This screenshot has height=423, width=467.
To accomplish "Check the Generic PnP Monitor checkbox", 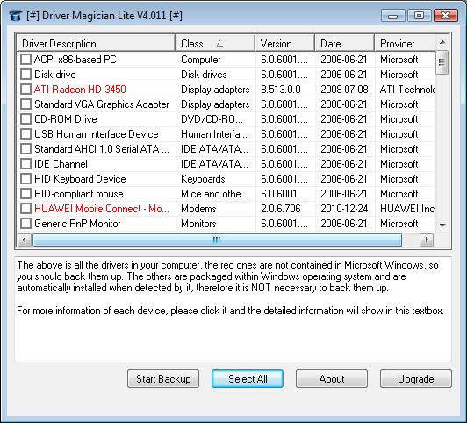I will pos(26,224).
